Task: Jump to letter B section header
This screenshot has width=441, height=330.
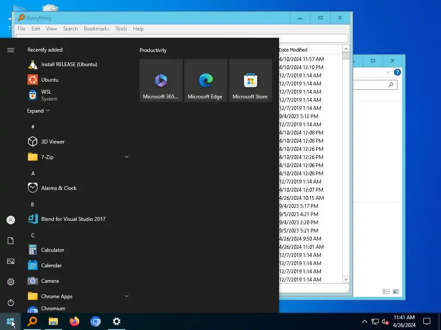Action: click(x=33, y=204)
